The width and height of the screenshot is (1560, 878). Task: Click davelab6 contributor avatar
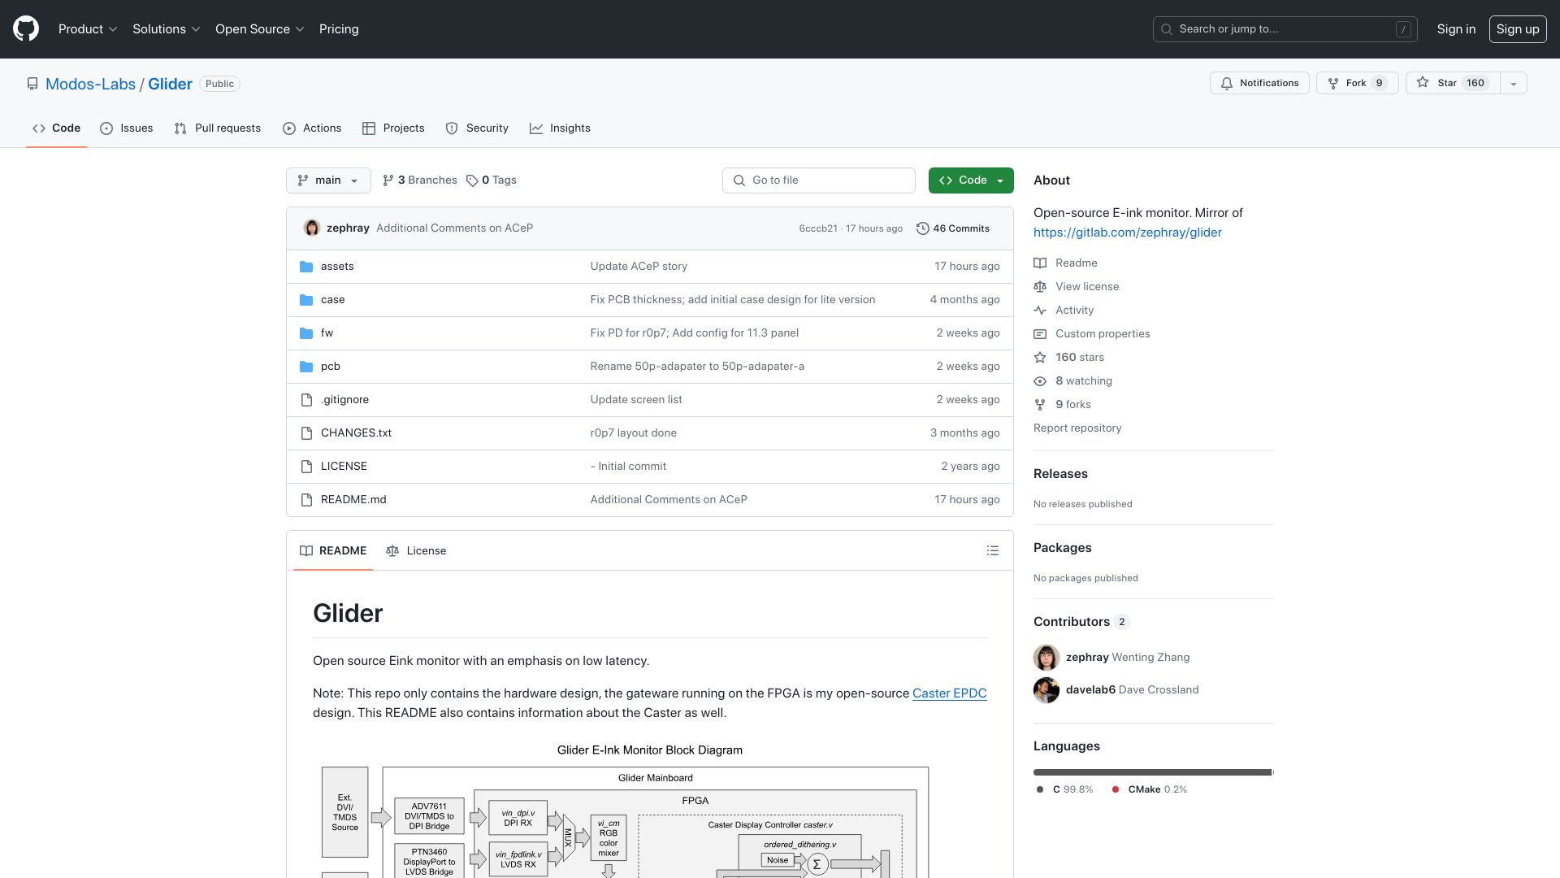[x=1046, y=690]
